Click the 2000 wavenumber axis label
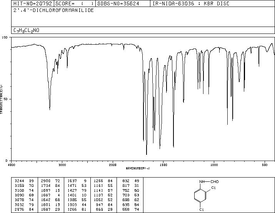Viewport: 275px width, 213px height. [113, 165]
